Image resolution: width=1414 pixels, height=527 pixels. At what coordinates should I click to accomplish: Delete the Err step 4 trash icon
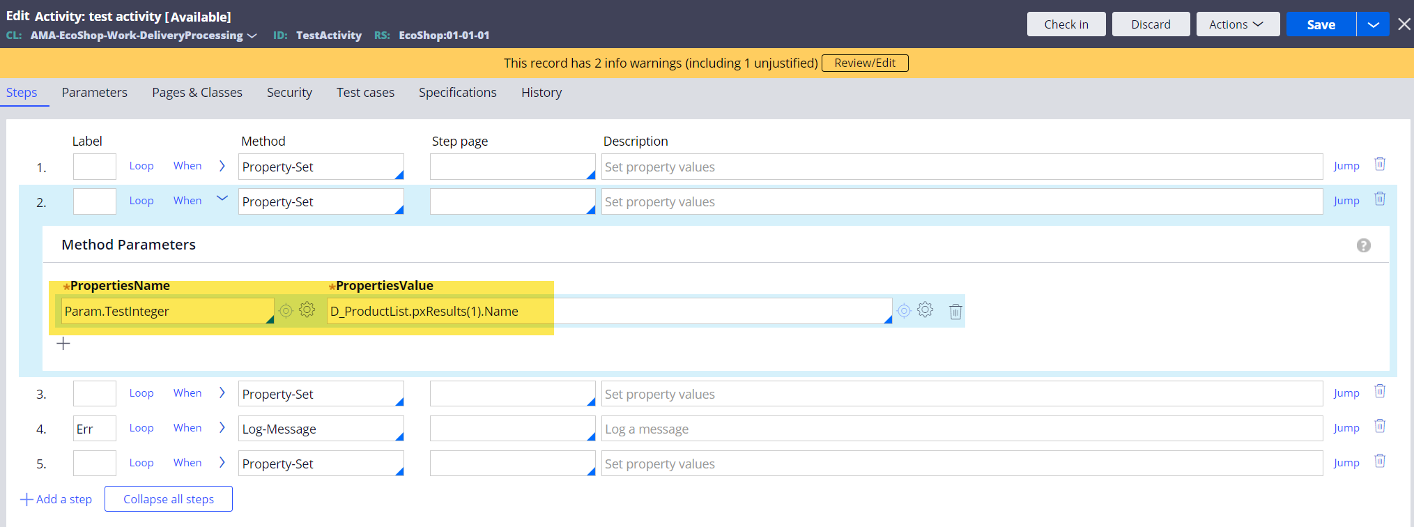point(1379,426)
